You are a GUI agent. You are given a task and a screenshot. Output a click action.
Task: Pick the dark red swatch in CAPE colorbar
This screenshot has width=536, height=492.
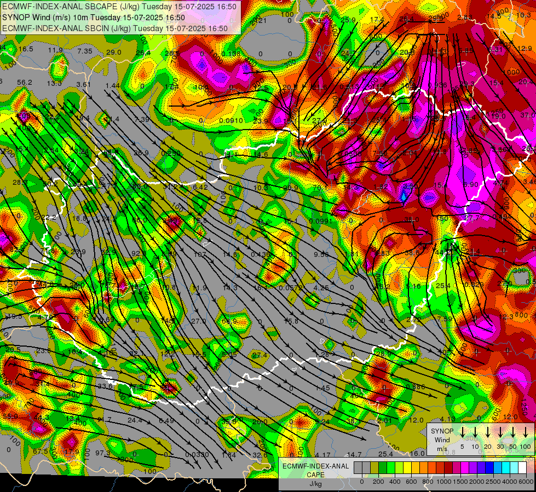449,467
